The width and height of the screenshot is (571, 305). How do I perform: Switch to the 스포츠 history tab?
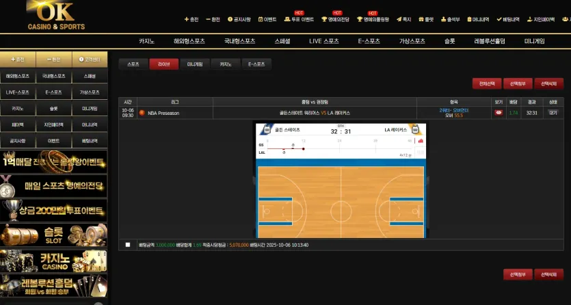[x=133, y=64]
